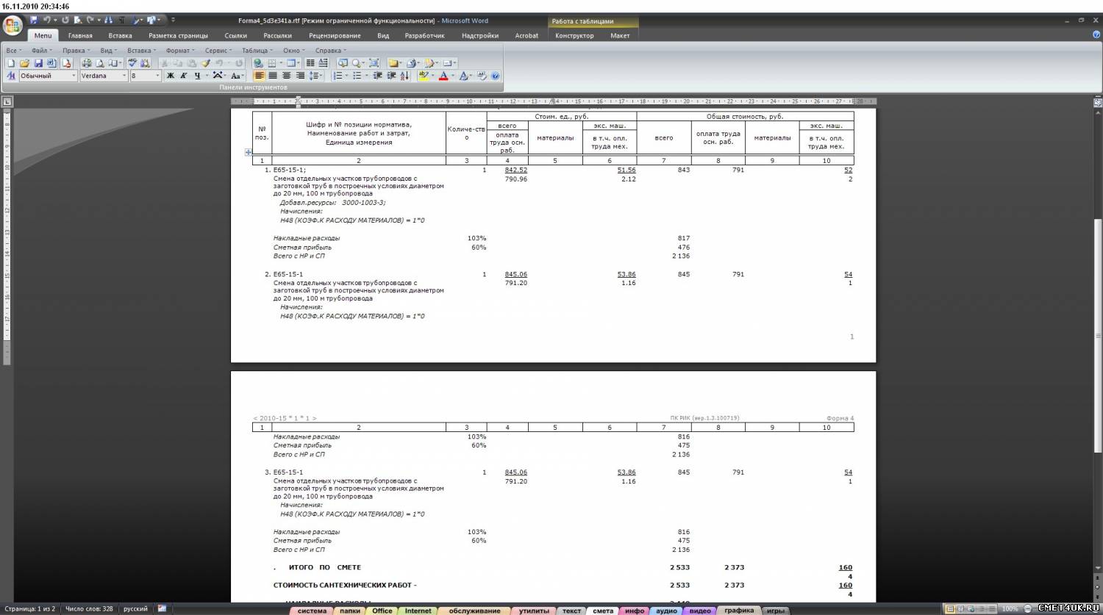Open the утилиты tab in the bottom launcher bar
The width and height of the screenshot is (1103, 615).
coord(534,611)
